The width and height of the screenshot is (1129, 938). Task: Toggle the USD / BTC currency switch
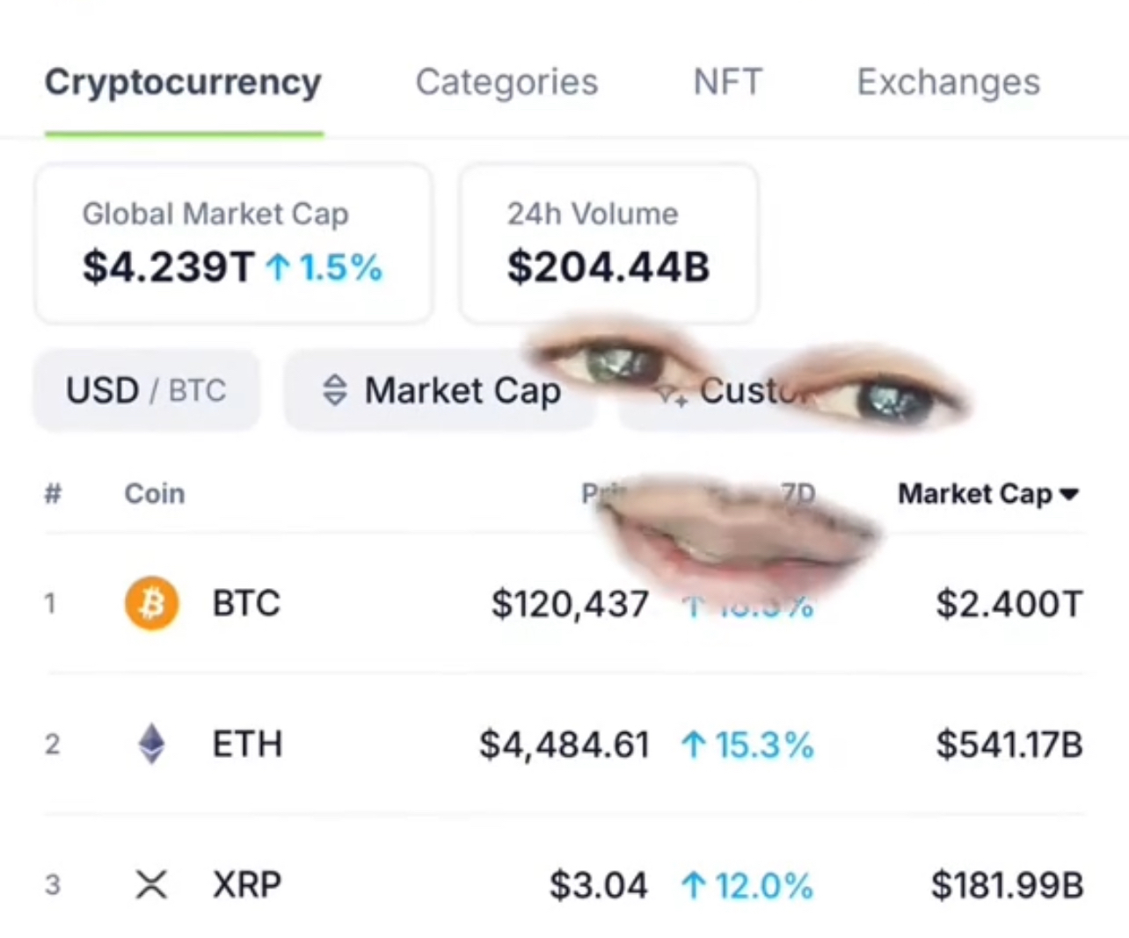click(x=146, y=390)
